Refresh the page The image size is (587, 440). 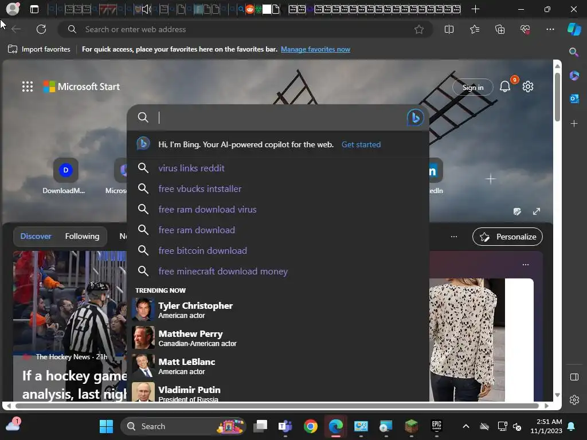41,29
